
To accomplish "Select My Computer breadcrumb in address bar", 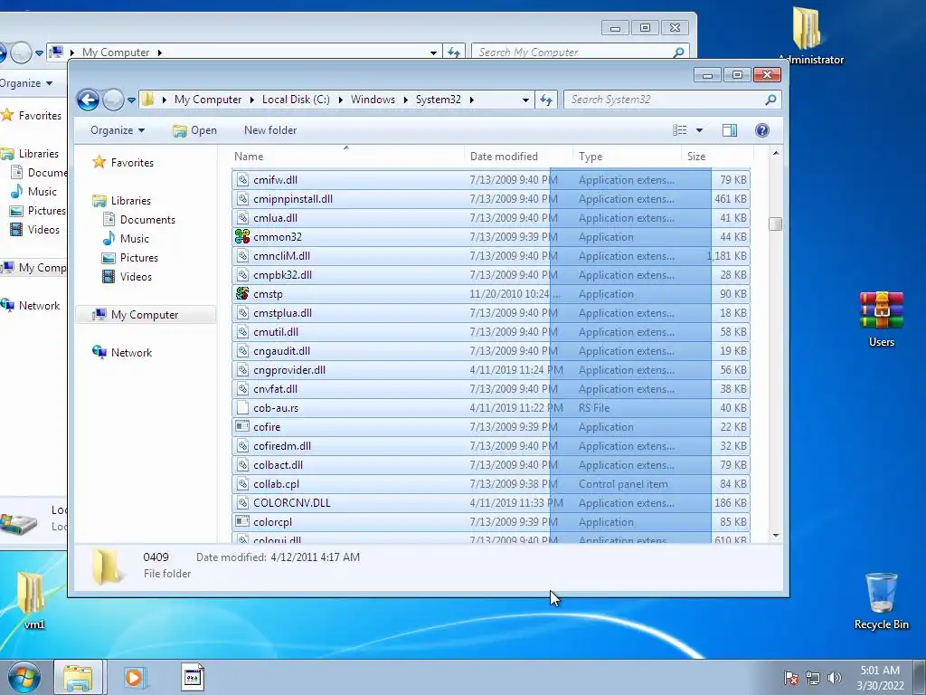I will pyautogui.click(x=208, y=100).
